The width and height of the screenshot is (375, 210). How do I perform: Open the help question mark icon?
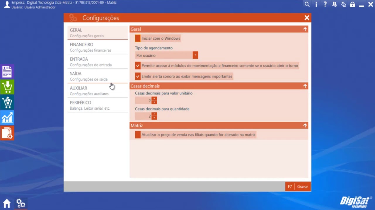325,4
